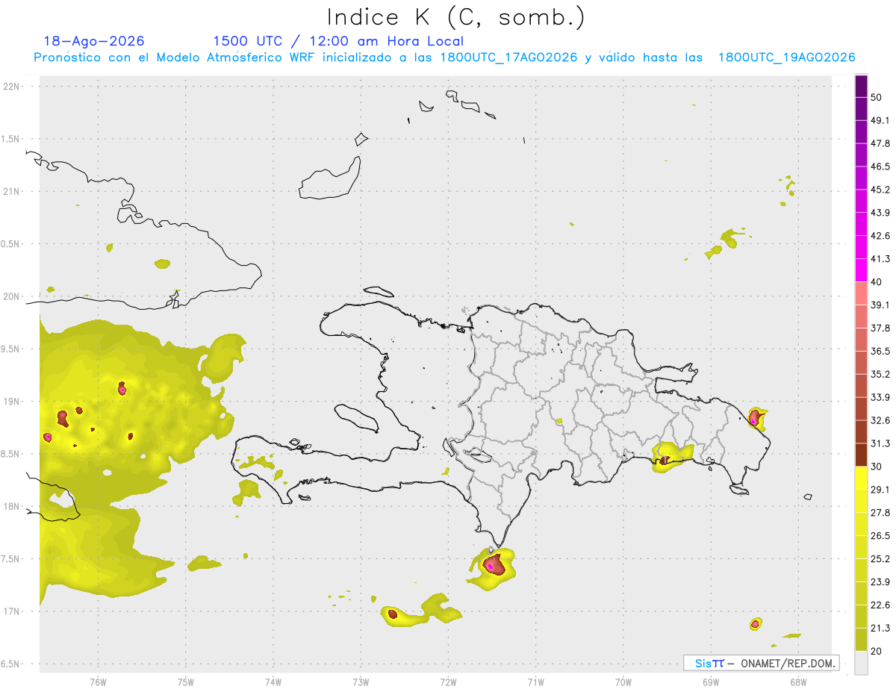Click the "SisTT - ONAMET/REP.DOM." credit box
The height and width of the screenshot is (692, 896).
(x=762, y=663)
